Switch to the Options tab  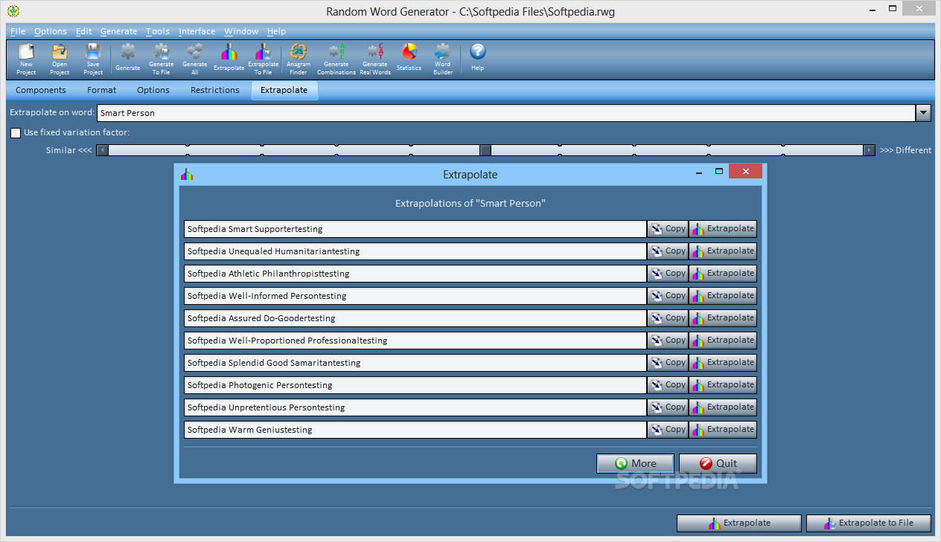click(153, 91)
